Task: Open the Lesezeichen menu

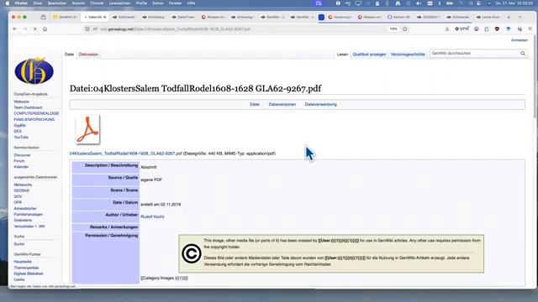Action: tap(119, 3)
